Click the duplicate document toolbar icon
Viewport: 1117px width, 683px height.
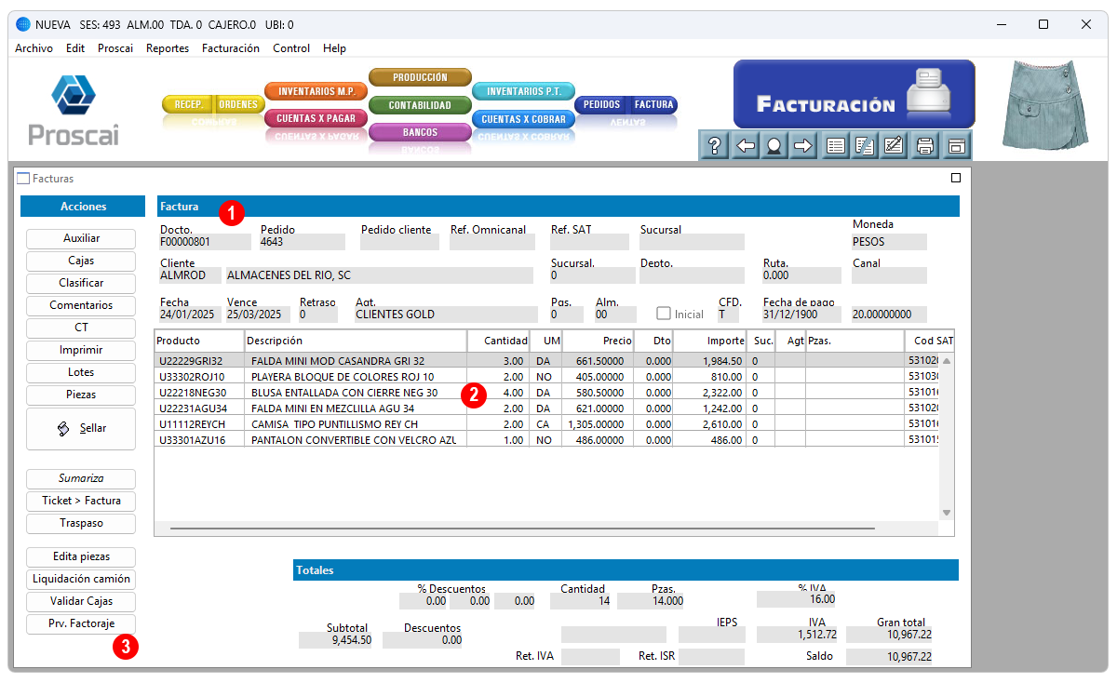(866, 146)
